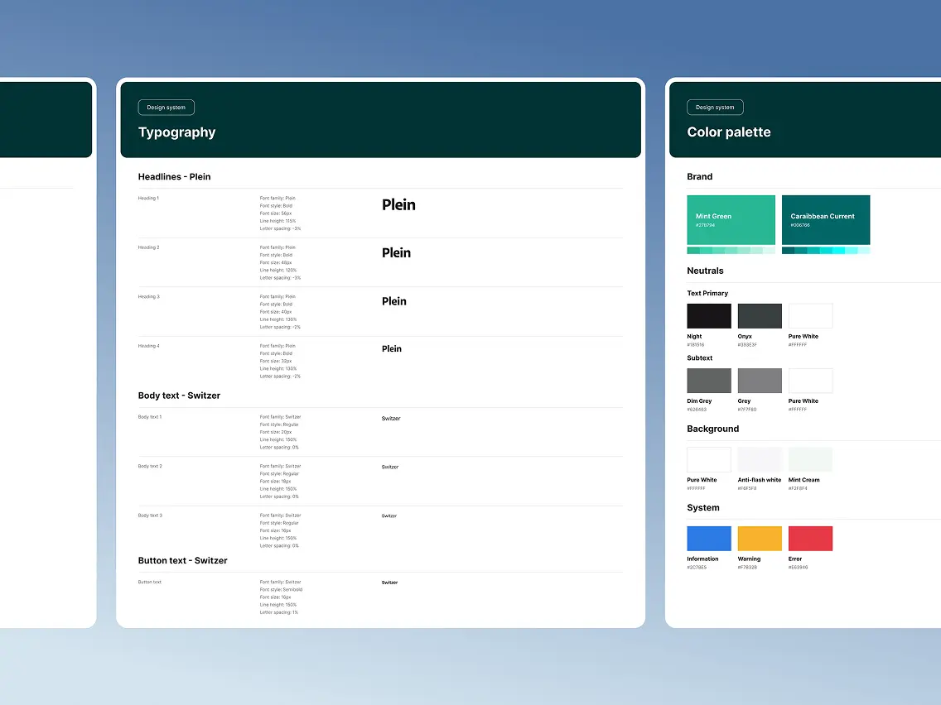Pick the Onyx color swatch

pyautogui.click(x=760, y=316)
